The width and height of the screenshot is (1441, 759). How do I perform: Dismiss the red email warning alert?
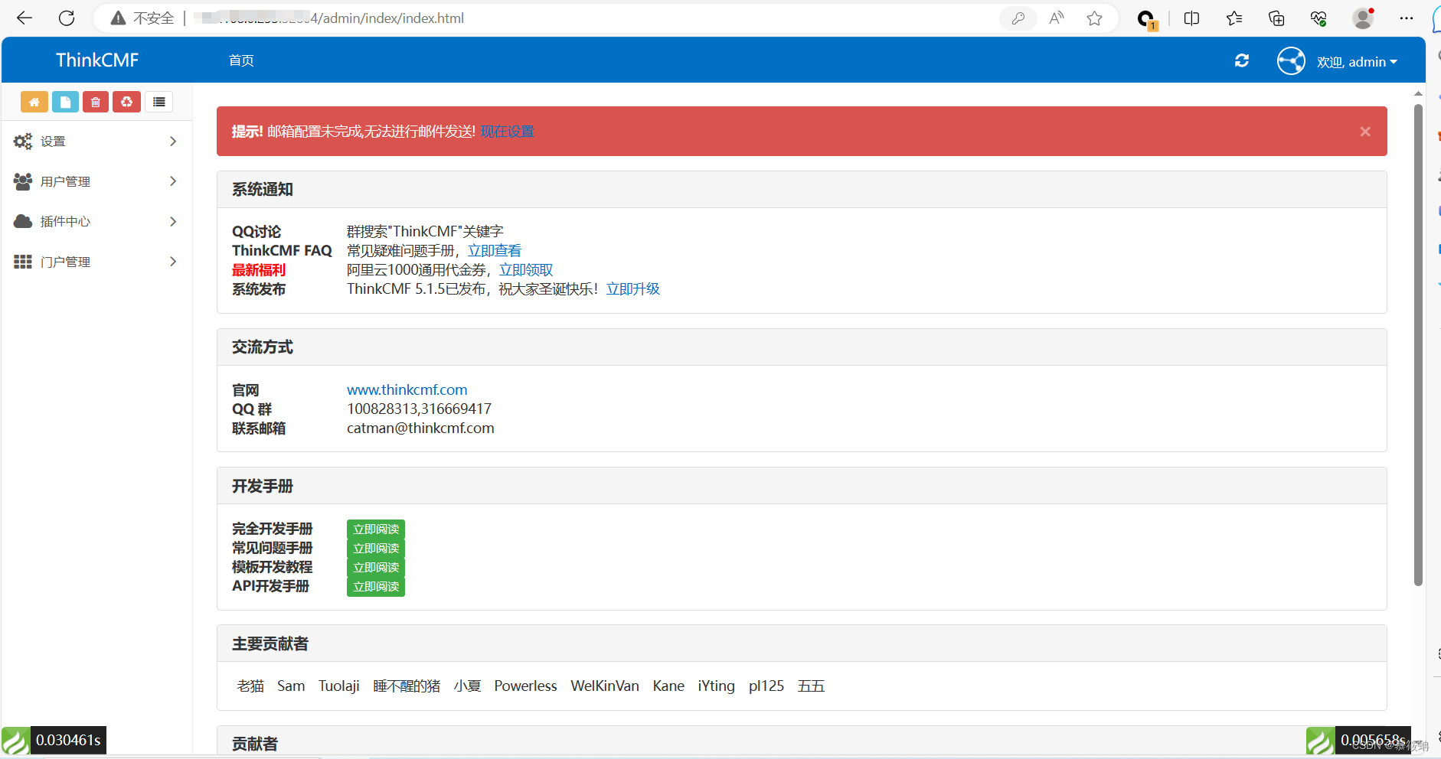(x=1366, y=131)
